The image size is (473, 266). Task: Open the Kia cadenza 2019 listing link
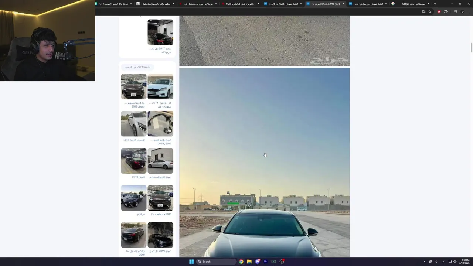[x=161, y=214]
